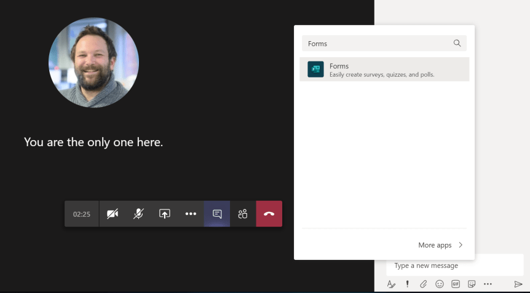Set message priority with exclamation icon
Image resolution: width=530 pixels, height=293 pixels.
point(407,284)
